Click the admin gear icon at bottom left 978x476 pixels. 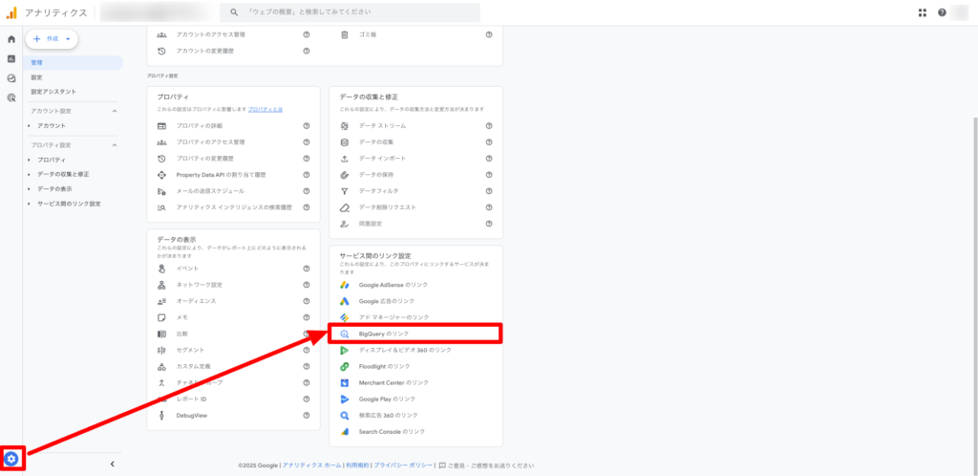coord(11,459)
